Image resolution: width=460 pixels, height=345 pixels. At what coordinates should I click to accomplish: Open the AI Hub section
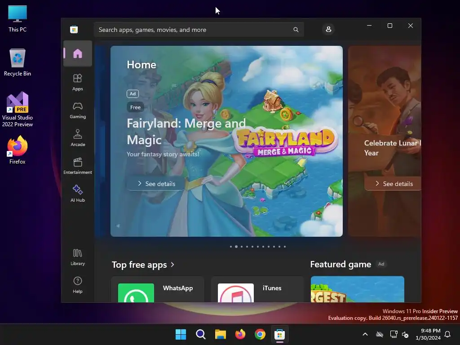coord(78,194)
